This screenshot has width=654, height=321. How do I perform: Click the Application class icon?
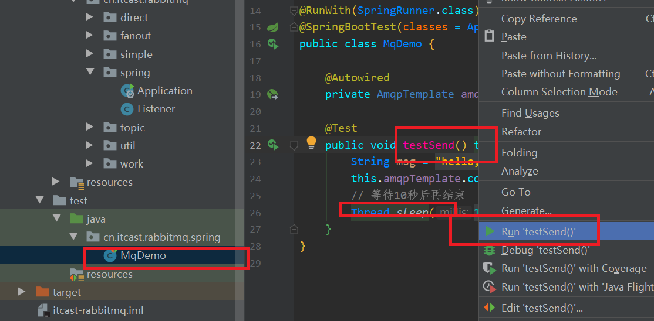pos(127,90)
